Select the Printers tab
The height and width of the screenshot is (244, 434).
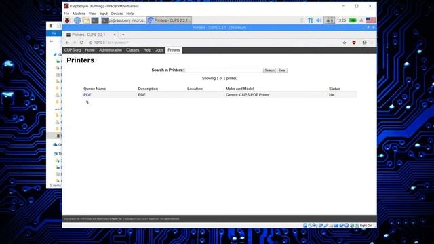pyautogui.click(x=174, y=50)
